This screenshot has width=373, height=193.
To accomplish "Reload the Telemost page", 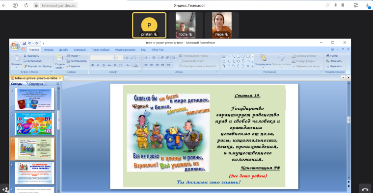I will 26,5.
